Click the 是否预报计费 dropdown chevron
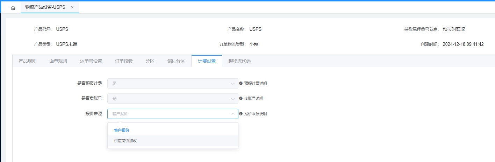This screenshot has width=495, height=162. tap(233, 84)
